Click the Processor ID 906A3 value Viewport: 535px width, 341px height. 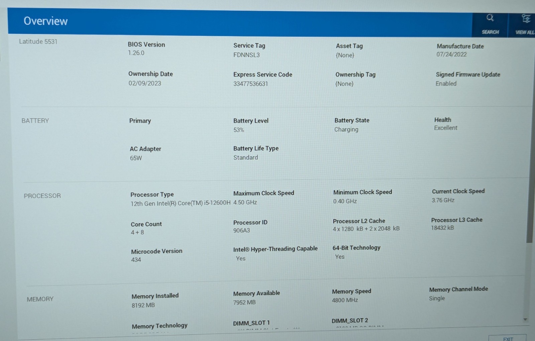click(241, 230)
